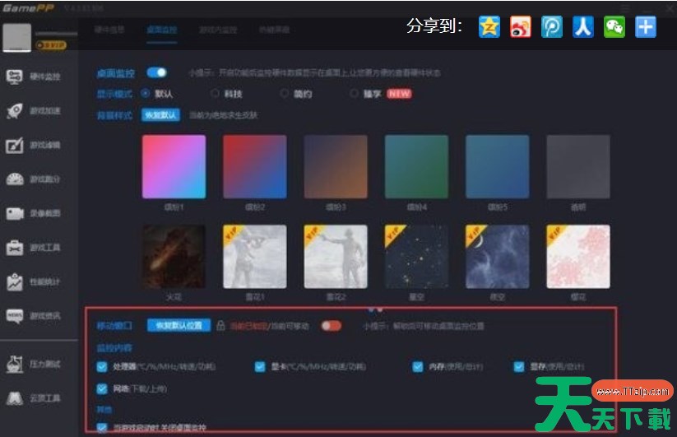Uncheck 当游戏启动时关闭桌面监控 checkbox
The image size is (677, 437).
click(x=102, y=427)
